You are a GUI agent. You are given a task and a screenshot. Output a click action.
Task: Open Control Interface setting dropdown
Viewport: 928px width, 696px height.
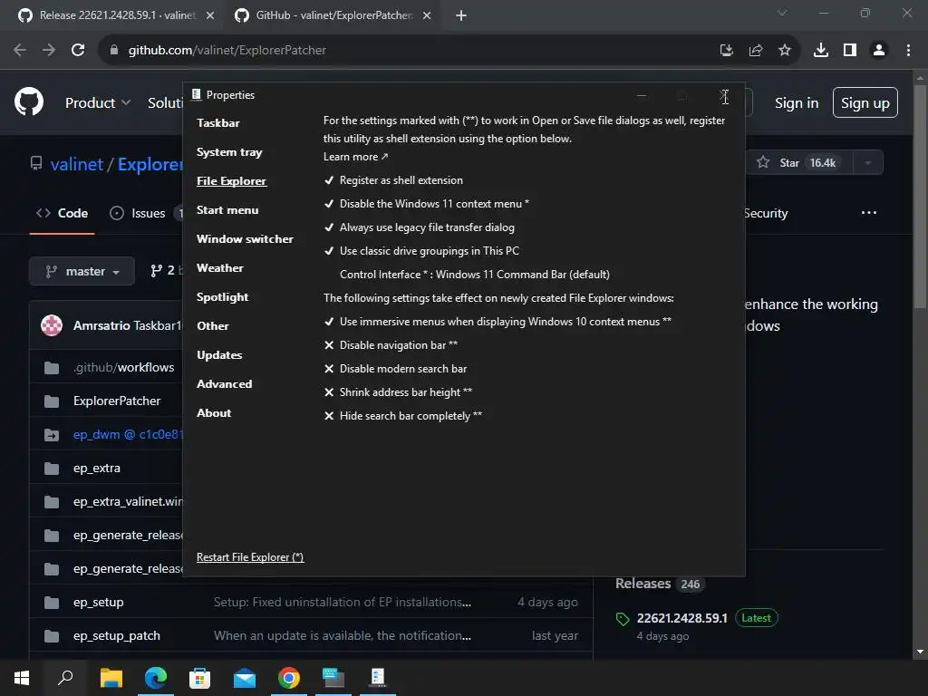(475, 275)
